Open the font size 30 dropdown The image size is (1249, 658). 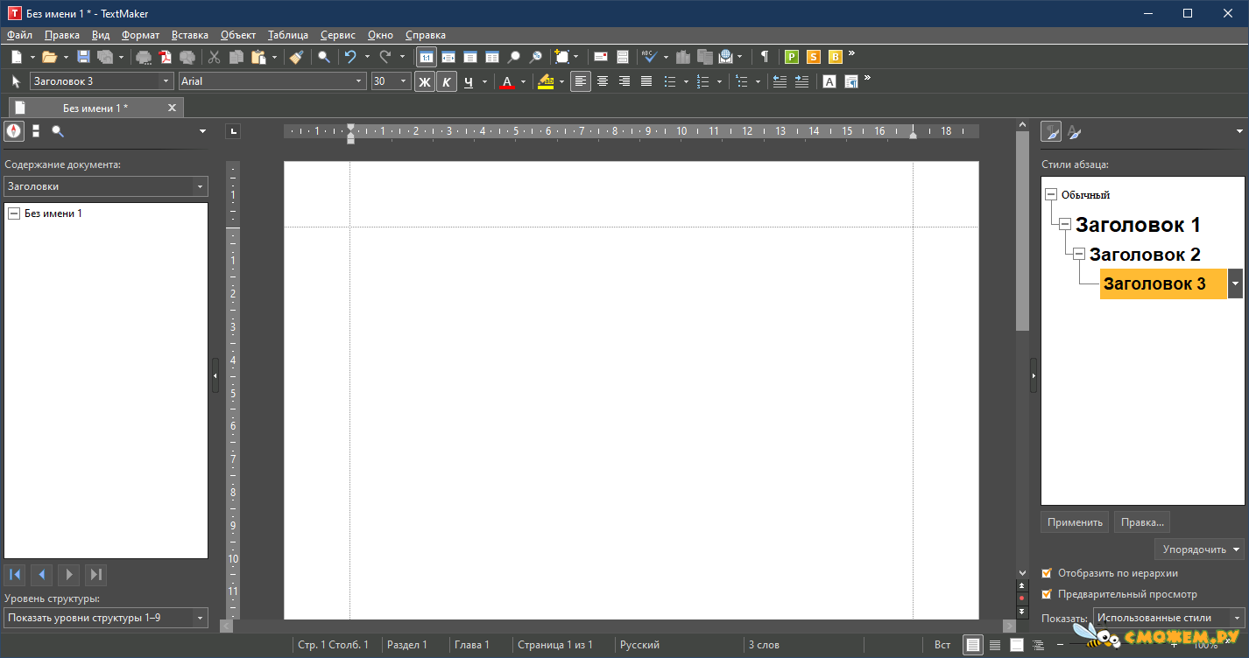click(403, 81)
